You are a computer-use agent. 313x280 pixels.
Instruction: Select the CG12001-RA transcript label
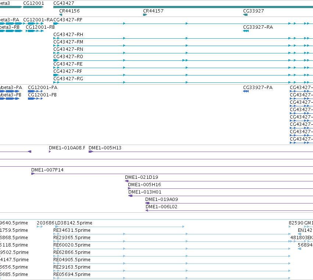click(38, 20)
